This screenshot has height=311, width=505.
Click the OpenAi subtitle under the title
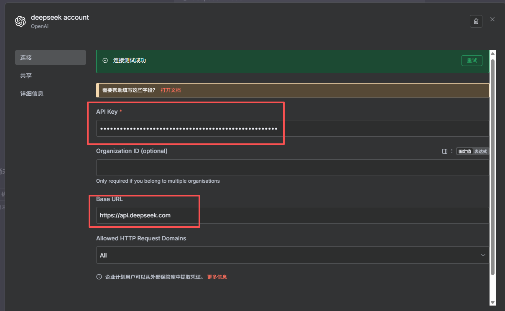pos(40,26)
